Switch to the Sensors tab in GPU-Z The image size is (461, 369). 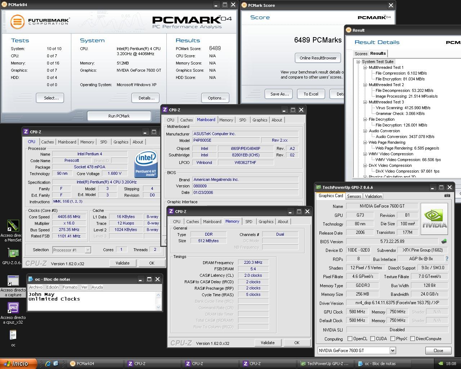coord(354,196)
